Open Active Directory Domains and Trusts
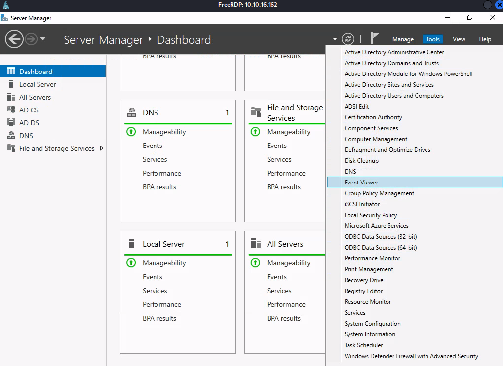 [415, 63]
